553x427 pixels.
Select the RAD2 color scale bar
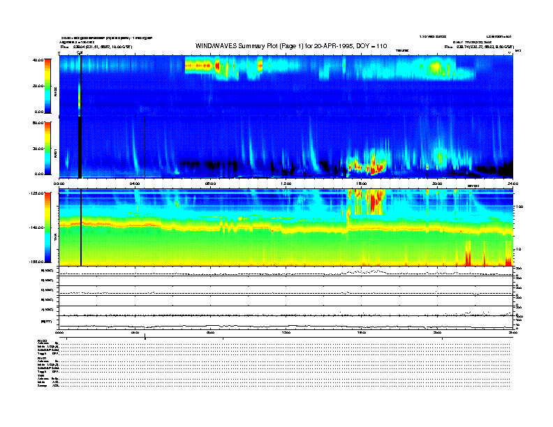point(47,85)
